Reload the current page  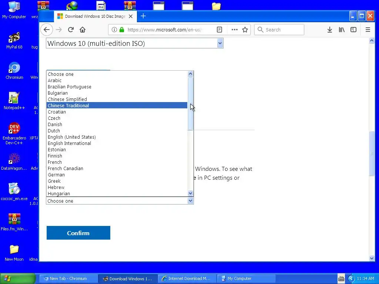(x=71, y=30)
